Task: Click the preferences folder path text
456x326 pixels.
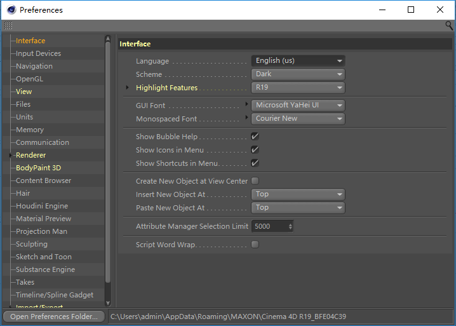Action: (228, 316)
